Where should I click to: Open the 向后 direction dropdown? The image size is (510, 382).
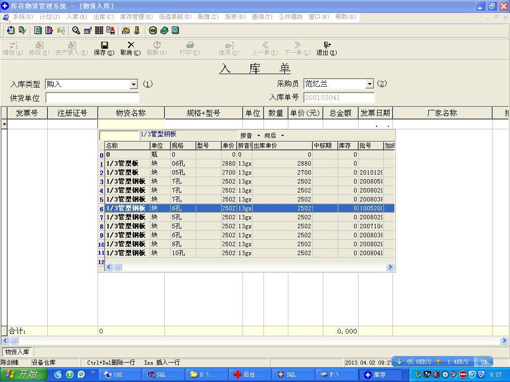click(x=282, y=136)
